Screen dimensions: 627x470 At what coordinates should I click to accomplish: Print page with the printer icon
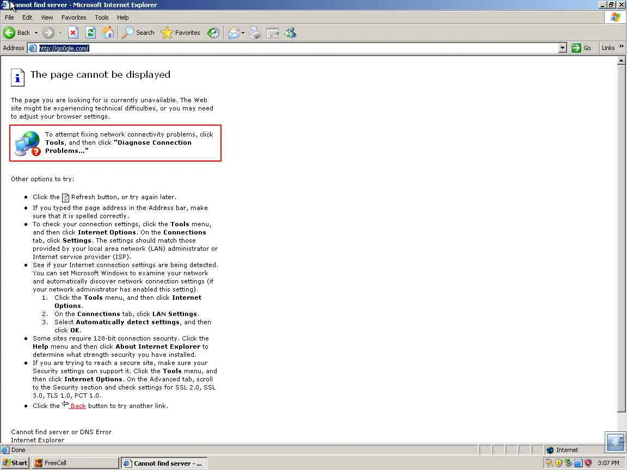click(x=255, y=33)
